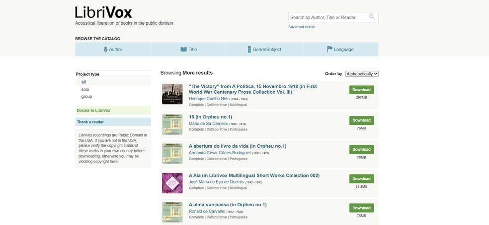Open A alma que passa cover thumbnail
The image size is (489, 225).
[x=172, y=212]
